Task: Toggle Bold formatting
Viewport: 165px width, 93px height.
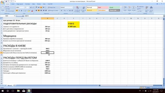Action: tap(17, 11)
